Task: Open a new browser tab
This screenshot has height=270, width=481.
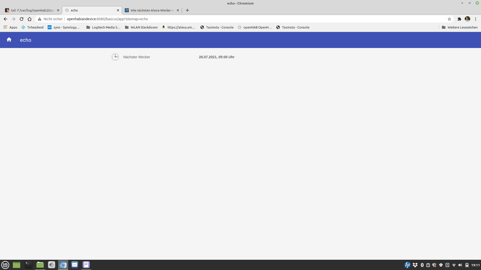Action: 187,10
